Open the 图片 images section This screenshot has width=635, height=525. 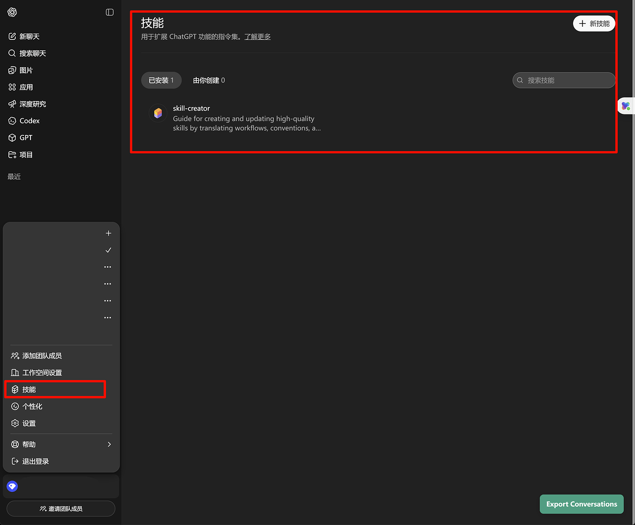[21, 70]
